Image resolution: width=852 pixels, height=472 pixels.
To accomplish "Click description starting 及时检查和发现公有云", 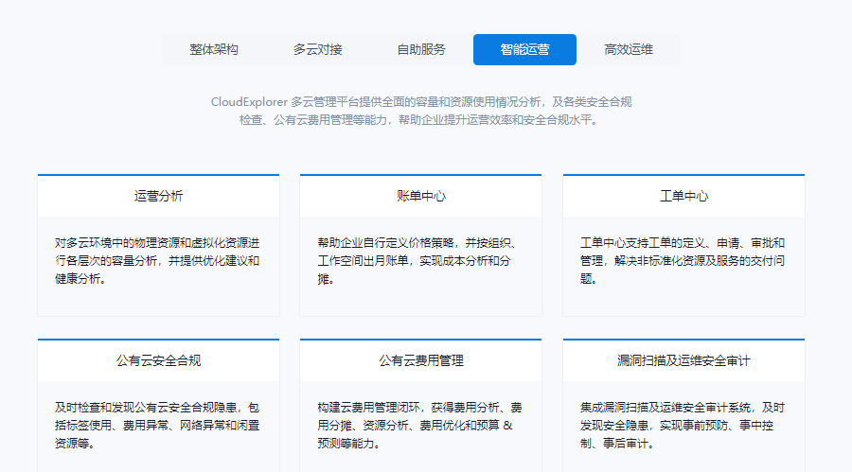I will coord(157,426).
